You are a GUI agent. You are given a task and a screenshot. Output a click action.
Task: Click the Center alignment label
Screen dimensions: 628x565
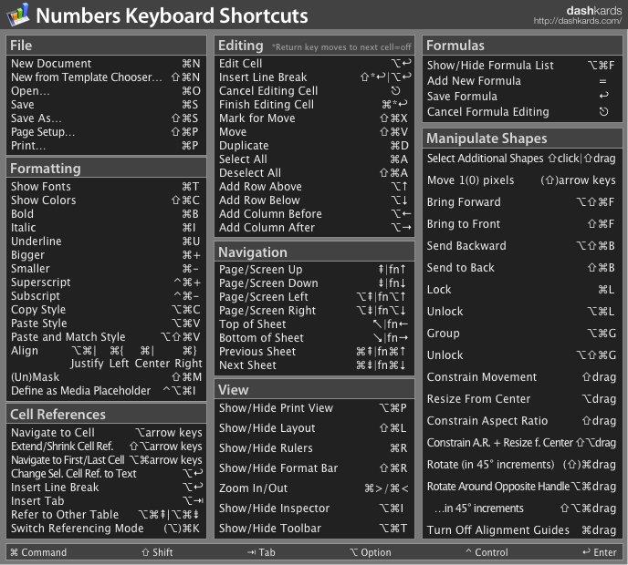click(152, 364)
